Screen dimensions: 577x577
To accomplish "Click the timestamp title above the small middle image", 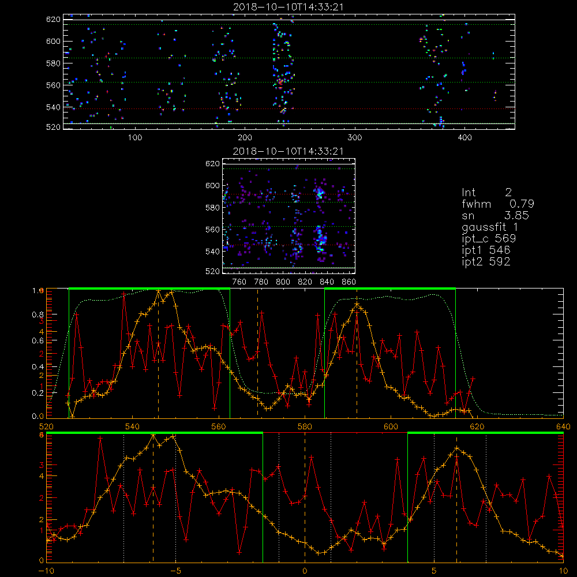I will click(x=288, y=151).
